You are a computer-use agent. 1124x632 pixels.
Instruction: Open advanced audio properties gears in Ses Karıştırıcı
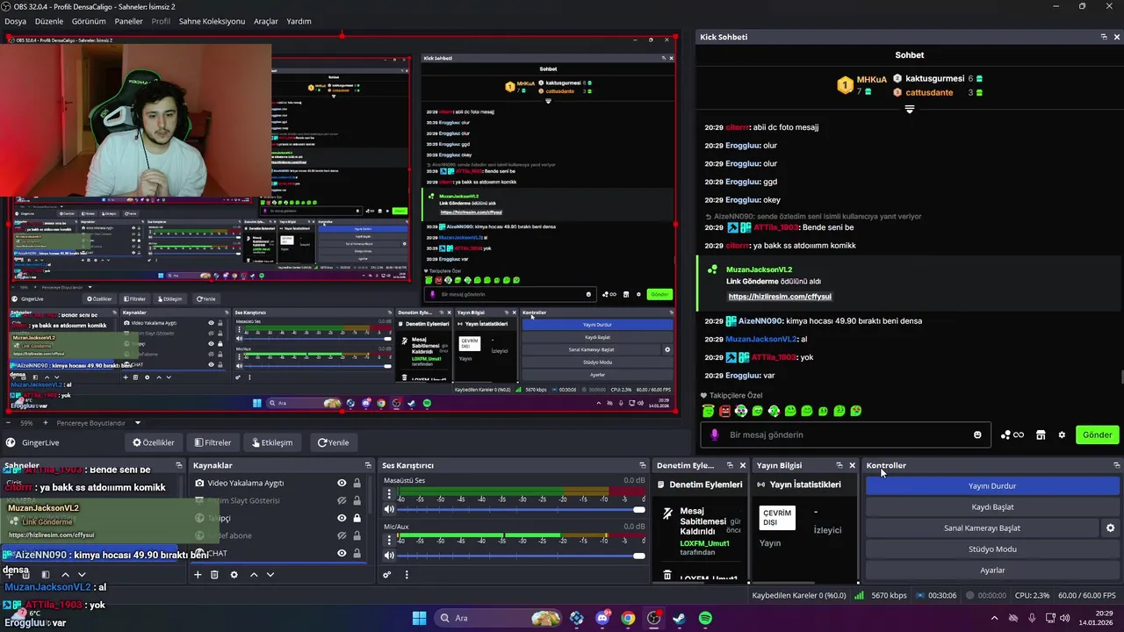pos(386,575)
